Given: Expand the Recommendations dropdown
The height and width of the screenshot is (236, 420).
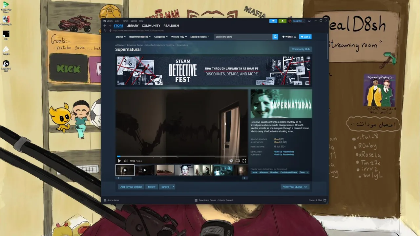Looking at the screenshot, I should tap(140, 37).
